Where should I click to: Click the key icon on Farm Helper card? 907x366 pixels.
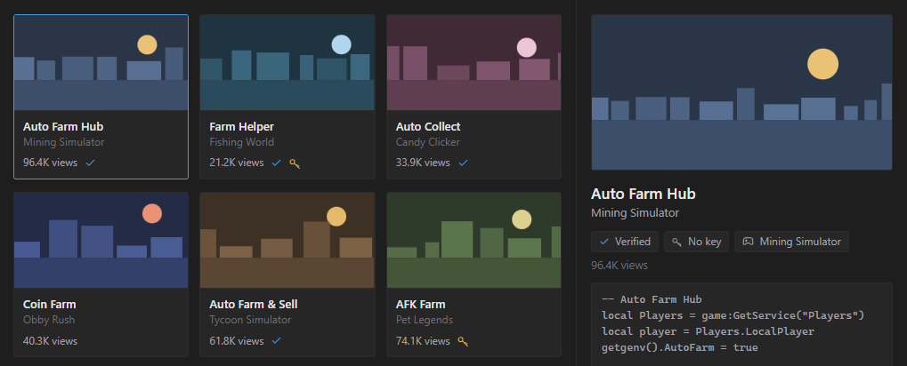click(x=295, y=163)
